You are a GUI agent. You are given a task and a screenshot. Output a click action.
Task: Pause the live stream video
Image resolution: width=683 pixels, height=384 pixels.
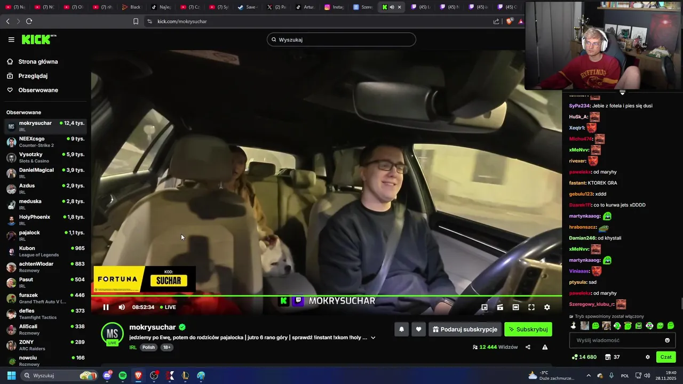click(106, 307)
